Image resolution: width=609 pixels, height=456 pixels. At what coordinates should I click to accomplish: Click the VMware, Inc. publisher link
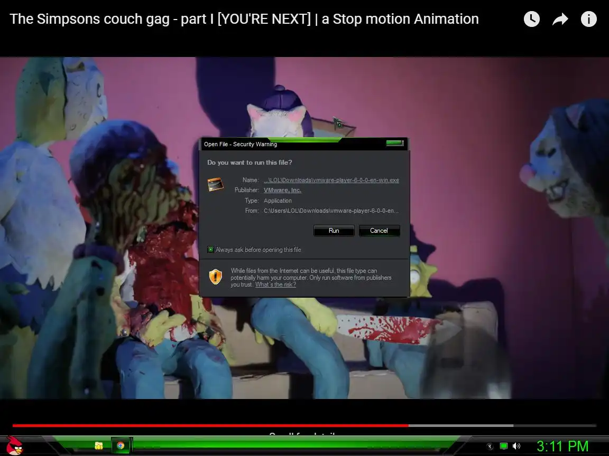tap(282, 190)
